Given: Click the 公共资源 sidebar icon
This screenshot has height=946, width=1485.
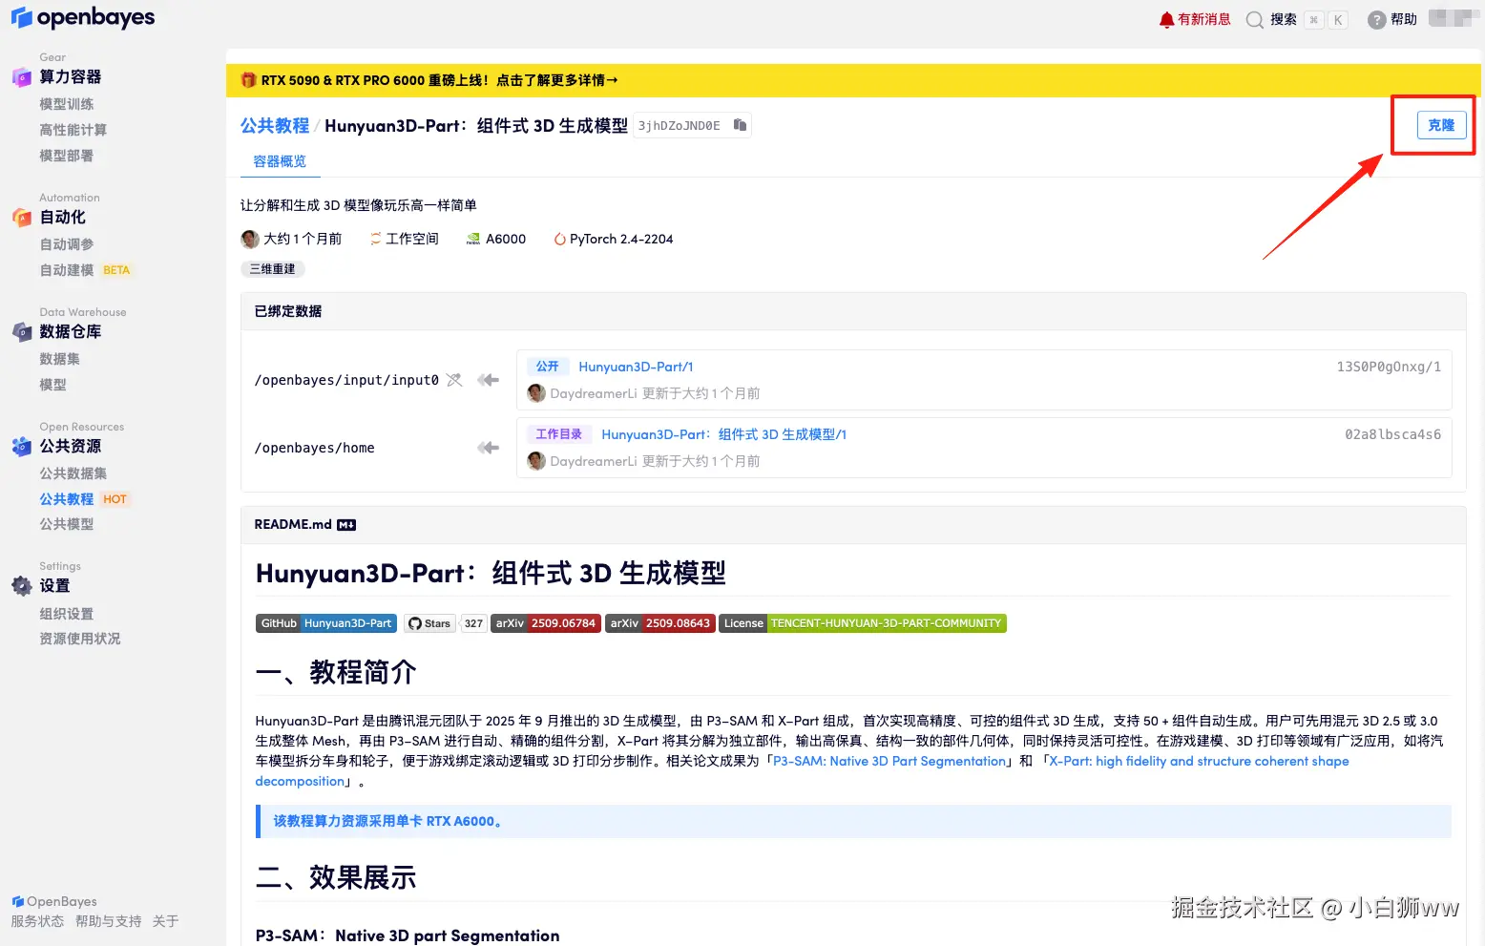Looking at the screenshot, I should [x=21, y=446].
